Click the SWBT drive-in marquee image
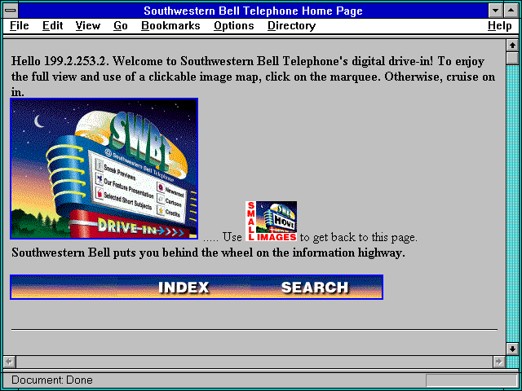This screenshot has width=522, height=391. coord(104,169)
